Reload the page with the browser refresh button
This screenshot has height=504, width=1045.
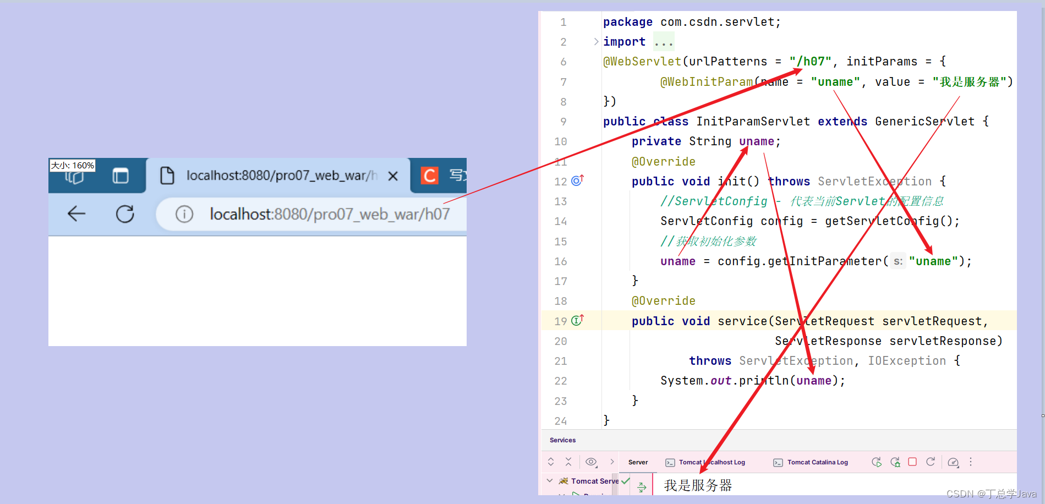(125, 214)
